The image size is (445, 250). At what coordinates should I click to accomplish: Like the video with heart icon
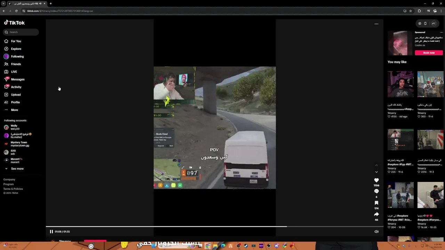(376, 180)
